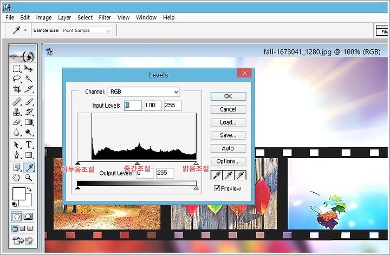The image size is (390, 255).
Task: Toggle the Preview checkbox
Action: 217,188
